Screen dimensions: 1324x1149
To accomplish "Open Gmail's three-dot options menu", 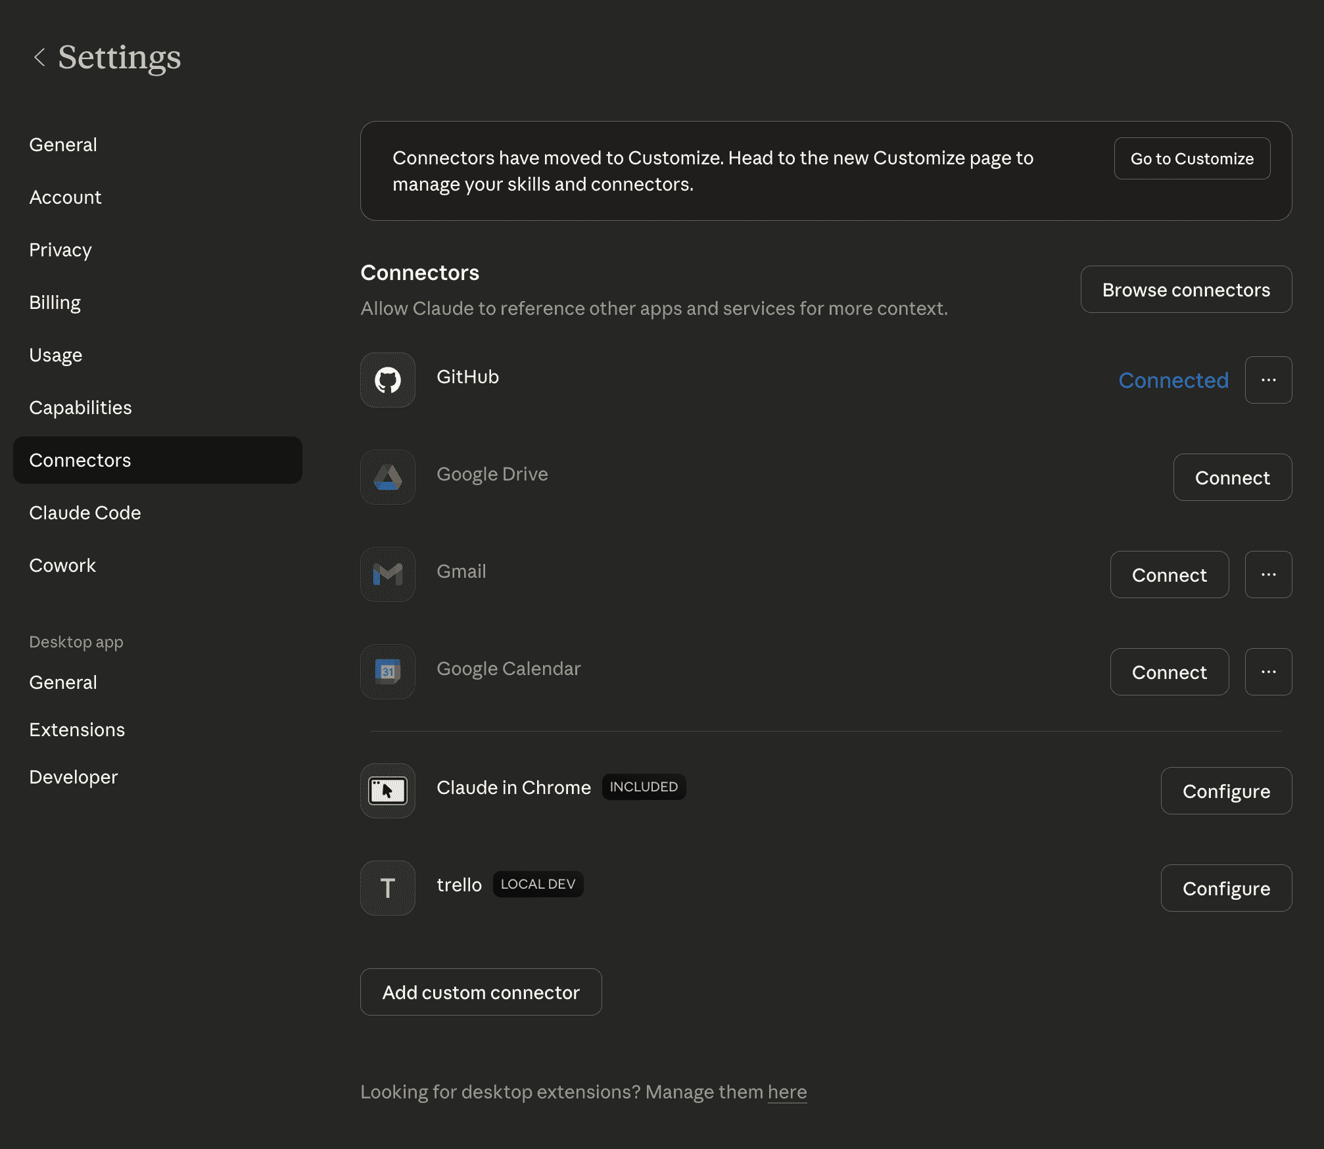I will (x=1268, y=574).
